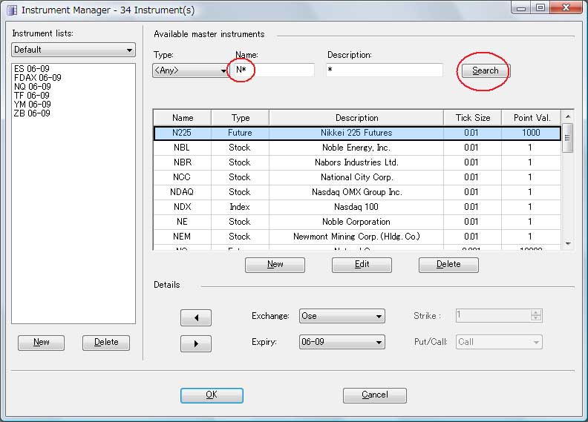588x422 pixels.
Task: Click Nasdaq 100 description cell
Action: click(356, 207)
